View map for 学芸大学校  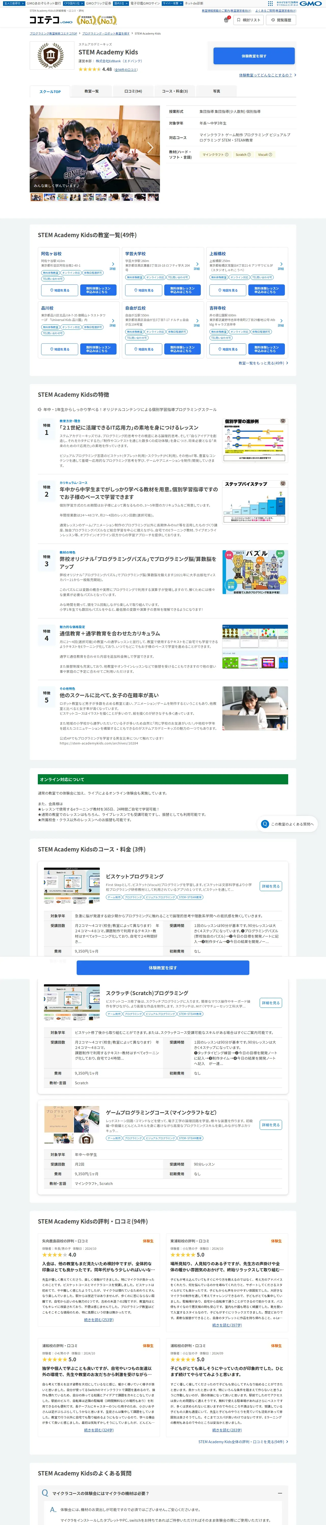click(144, 290)
